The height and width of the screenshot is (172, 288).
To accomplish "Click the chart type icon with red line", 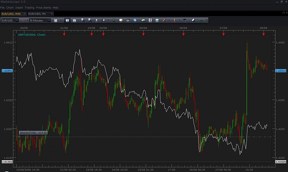I will [x=55, y=21].
